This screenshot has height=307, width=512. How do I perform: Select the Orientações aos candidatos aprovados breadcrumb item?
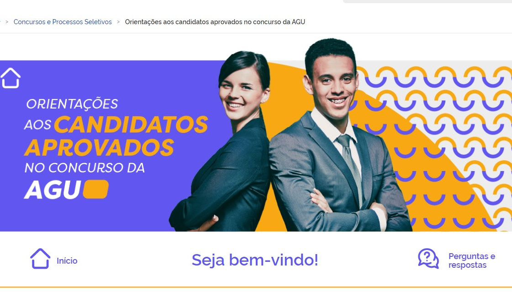point(215,22)
